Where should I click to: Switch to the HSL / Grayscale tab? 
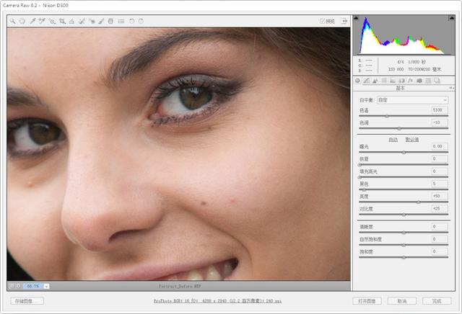384,81
